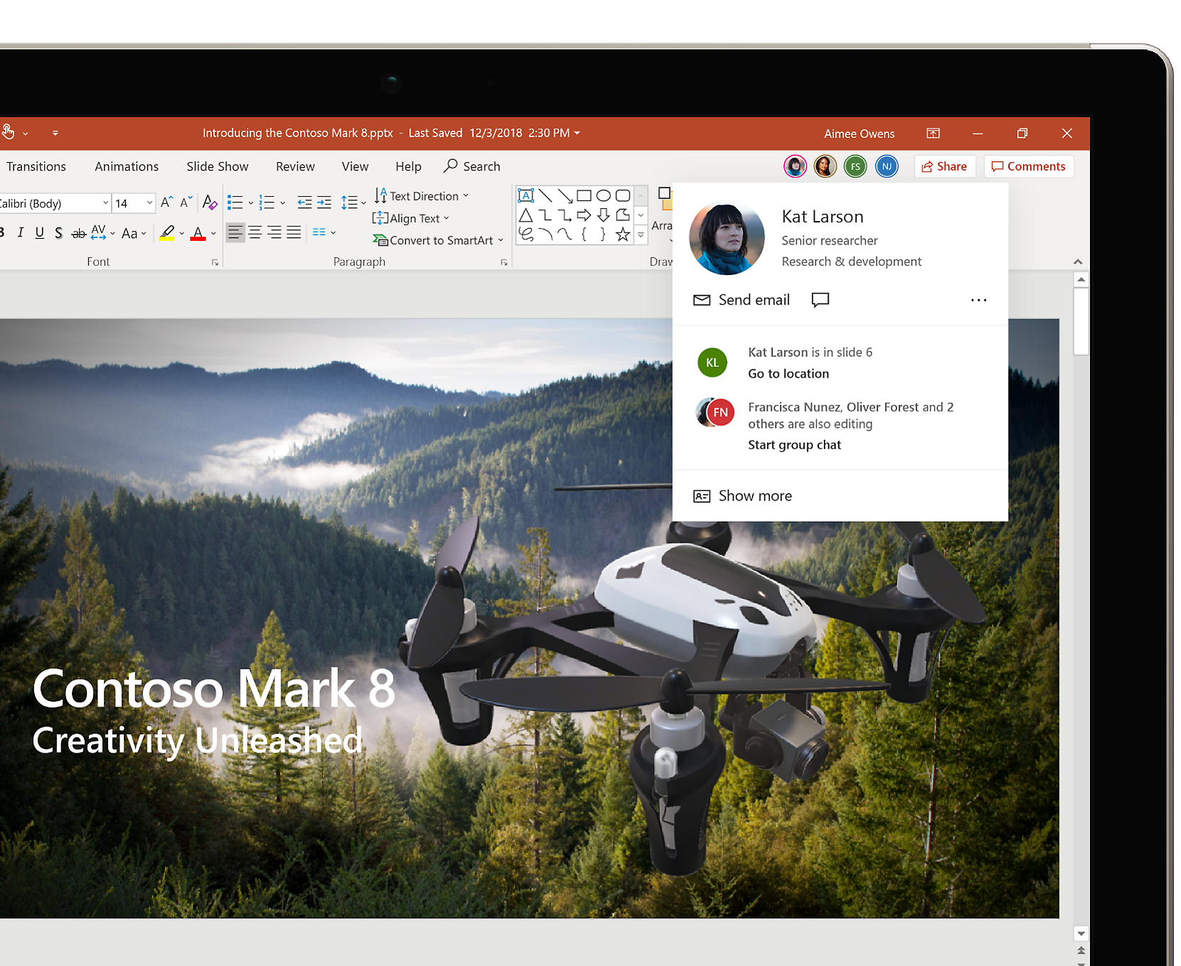The height and width of the screenshot is (966, 1181).
Task: Open chat with Kat Larson
Action: pyautogui.click(x=820, y=300)
